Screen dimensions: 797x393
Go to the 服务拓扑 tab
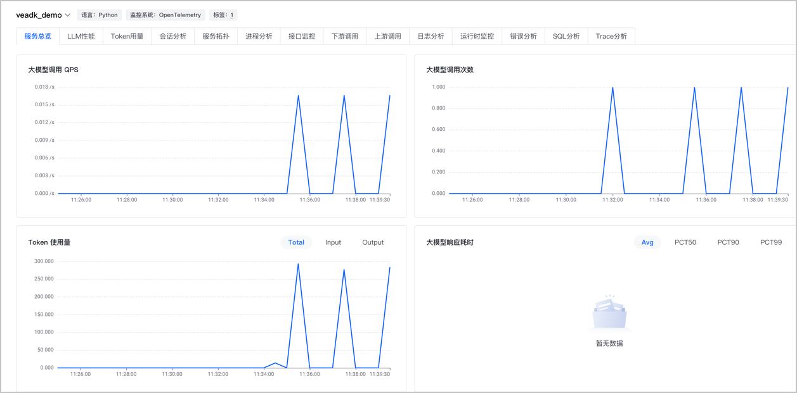point(216,36)
